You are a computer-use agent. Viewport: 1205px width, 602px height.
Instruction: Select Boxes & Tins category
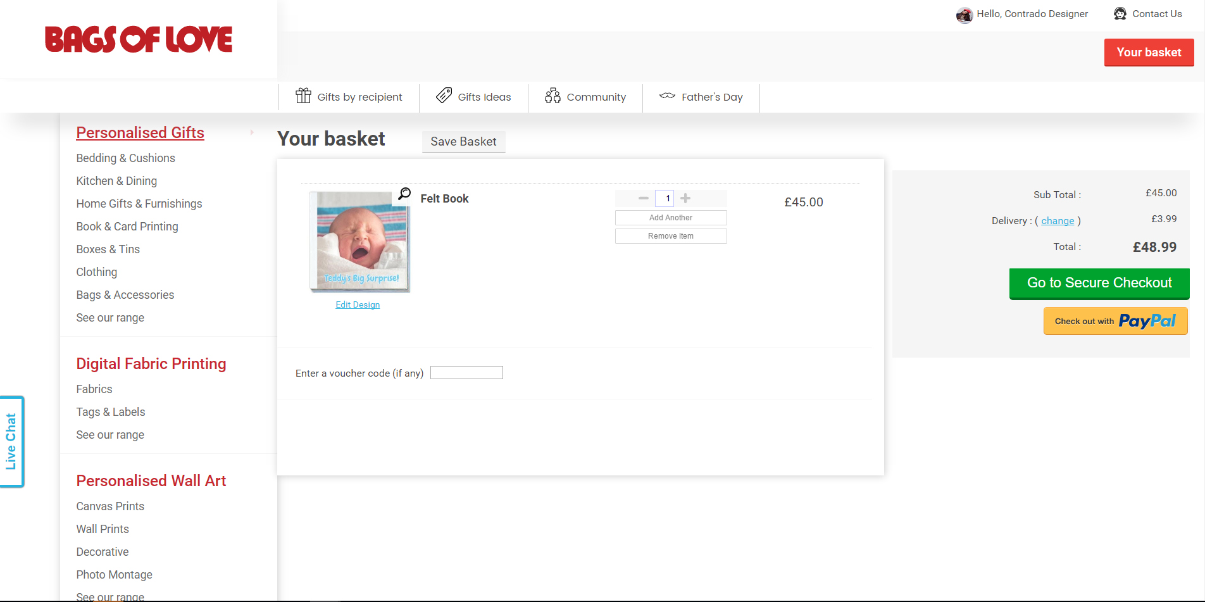click(x=108, y=249)
